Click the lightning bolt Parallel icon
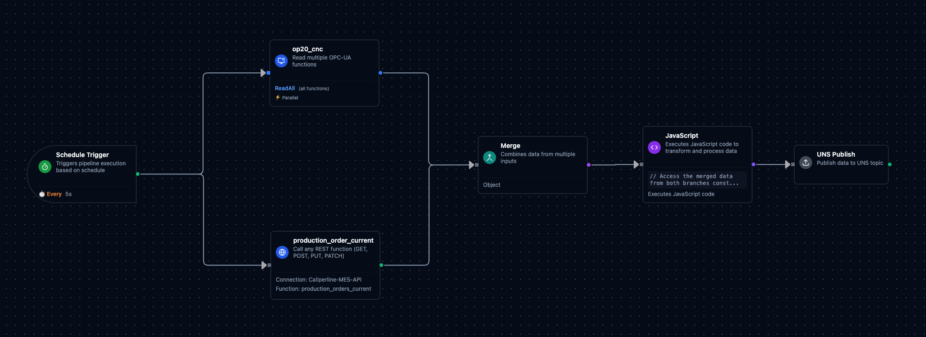The height and width of the screenshot is (337, 926). (278, 98)
